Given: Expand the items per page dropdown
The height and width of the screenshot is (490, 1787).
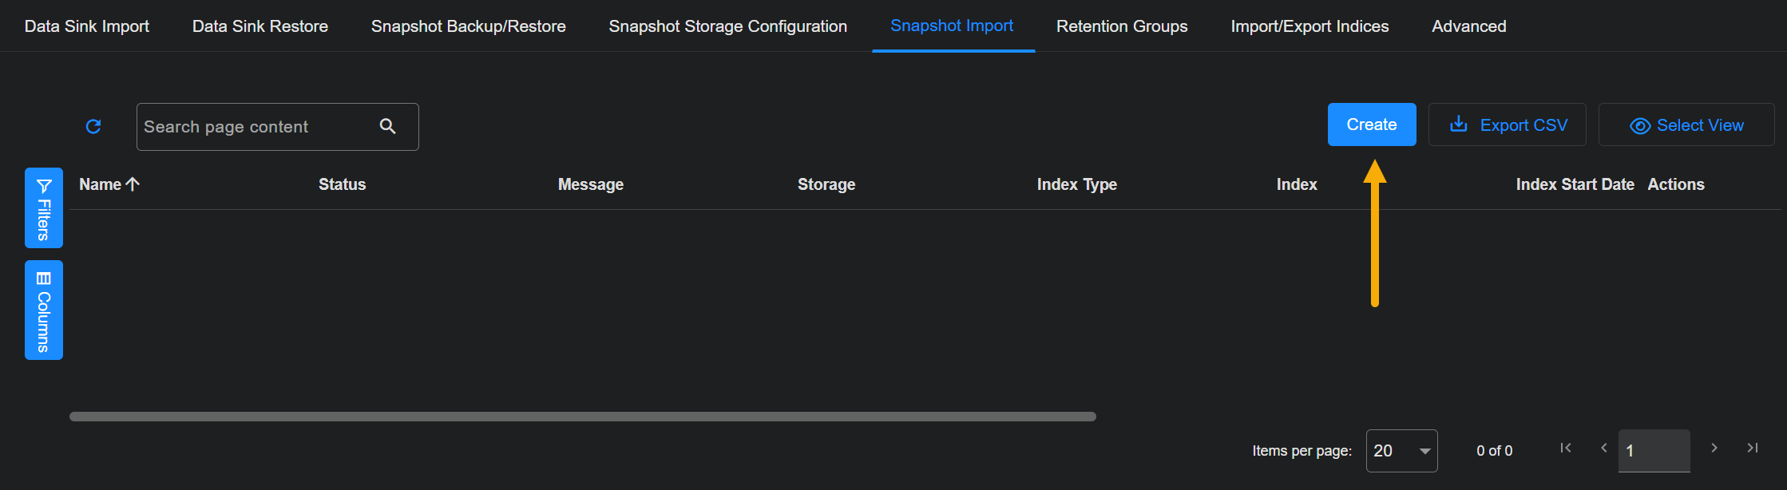Looking at the screenshot, I should pos(1401,451).
